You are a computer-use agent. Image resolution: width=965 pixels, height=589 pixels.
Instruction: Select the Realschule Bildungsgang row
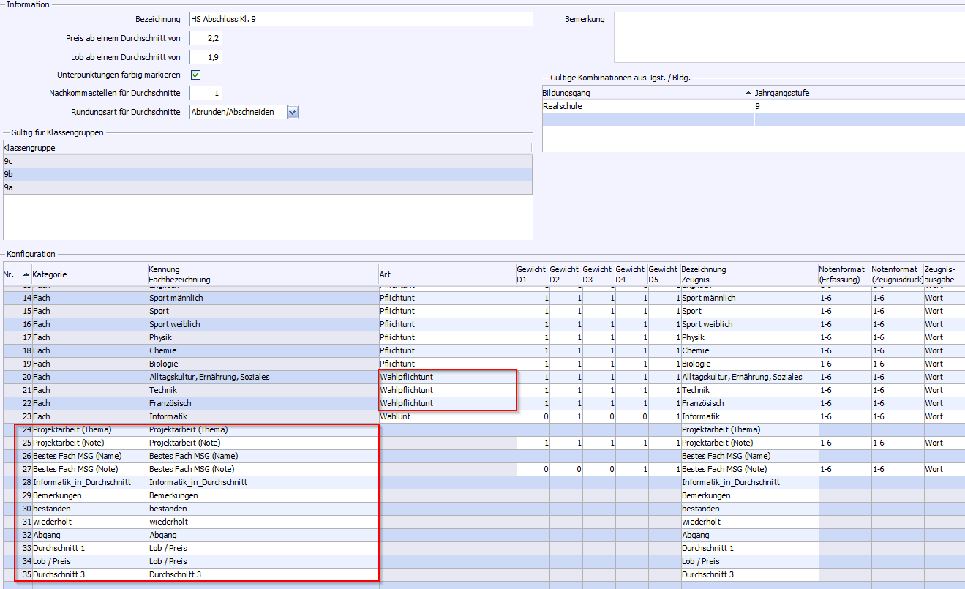pyautogui.click(x=647, y=107)
